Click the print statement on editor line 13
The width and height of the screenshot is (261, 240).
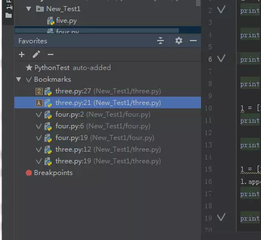point(250,145)
